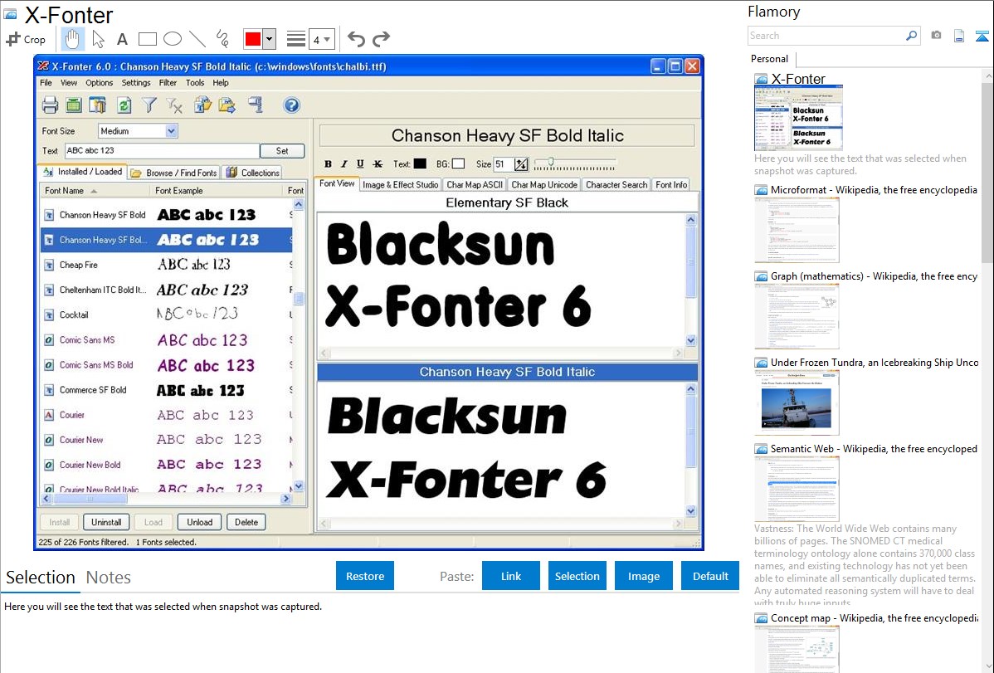
Task: Select the Cocktail font row
Action: 166,315
